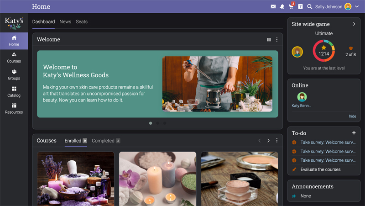Viewport: 365px width, 206px height.
Task: Click the game progress ring 1214
Action: (x=323, y=51)
